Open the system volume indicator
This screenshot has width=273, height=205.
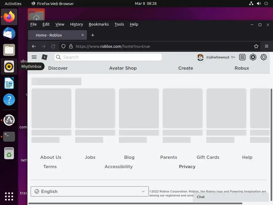(x=259, y=3)
